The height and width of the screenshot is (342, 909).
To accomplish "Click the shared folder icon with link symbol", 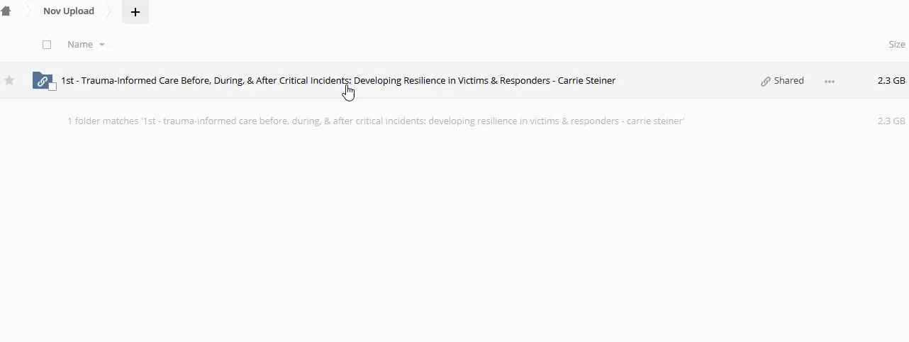I will pos(42,80).
